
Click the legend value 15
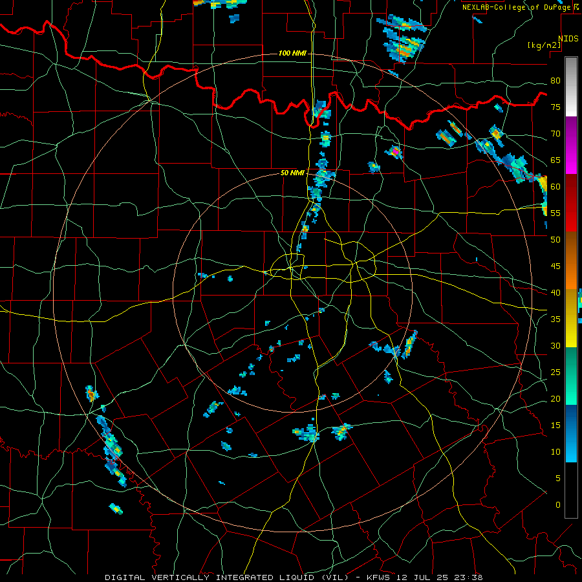(555, 426)
